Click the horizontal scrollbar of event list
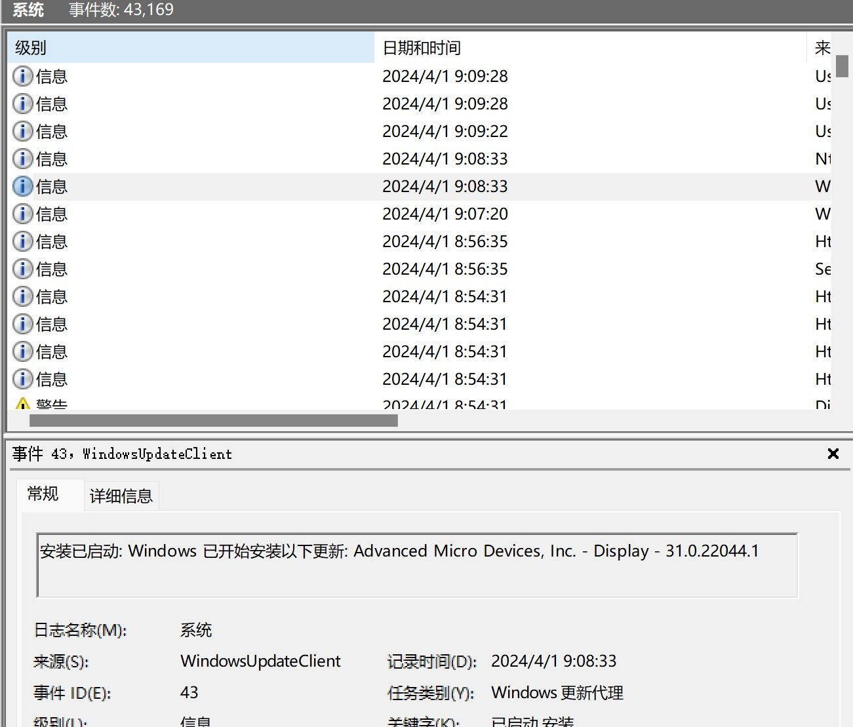 coord(214,420)
